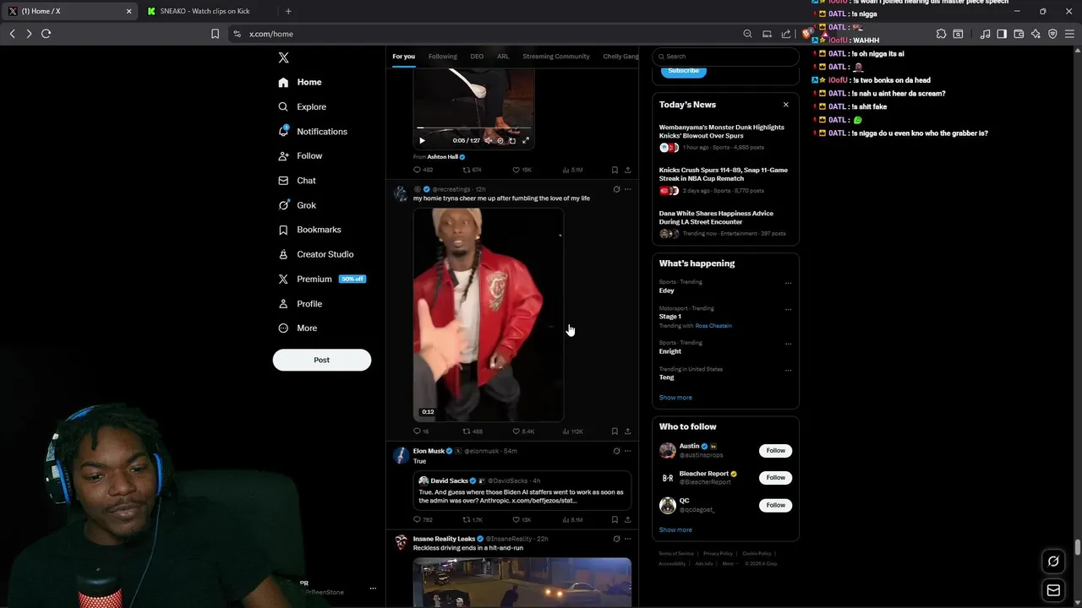Open video settings gear in player
Screen dimensions: 1082x608
(500, 141)
